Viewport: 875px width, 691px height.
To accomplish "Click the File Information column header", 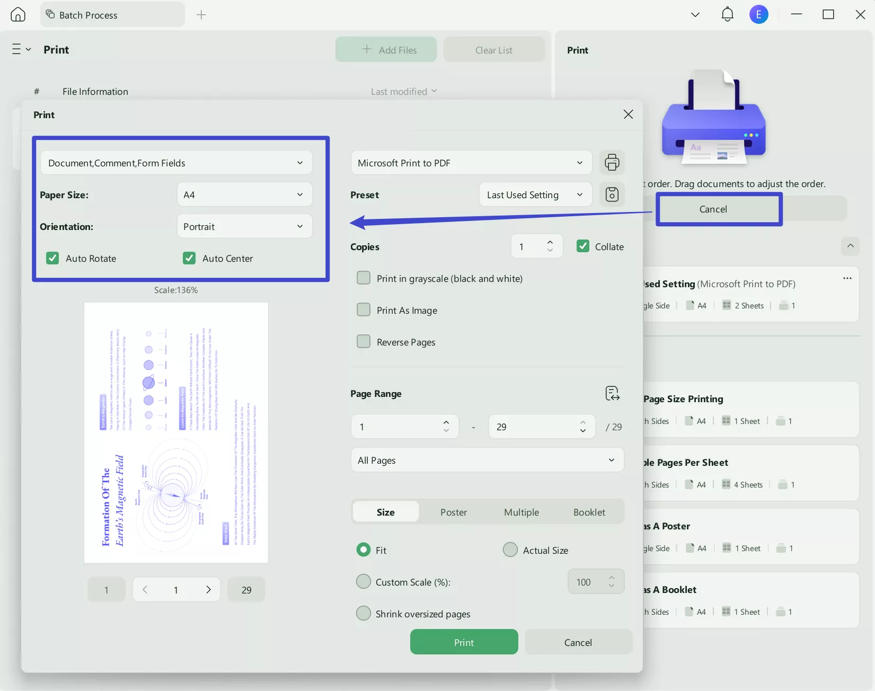I will point(95,91).
